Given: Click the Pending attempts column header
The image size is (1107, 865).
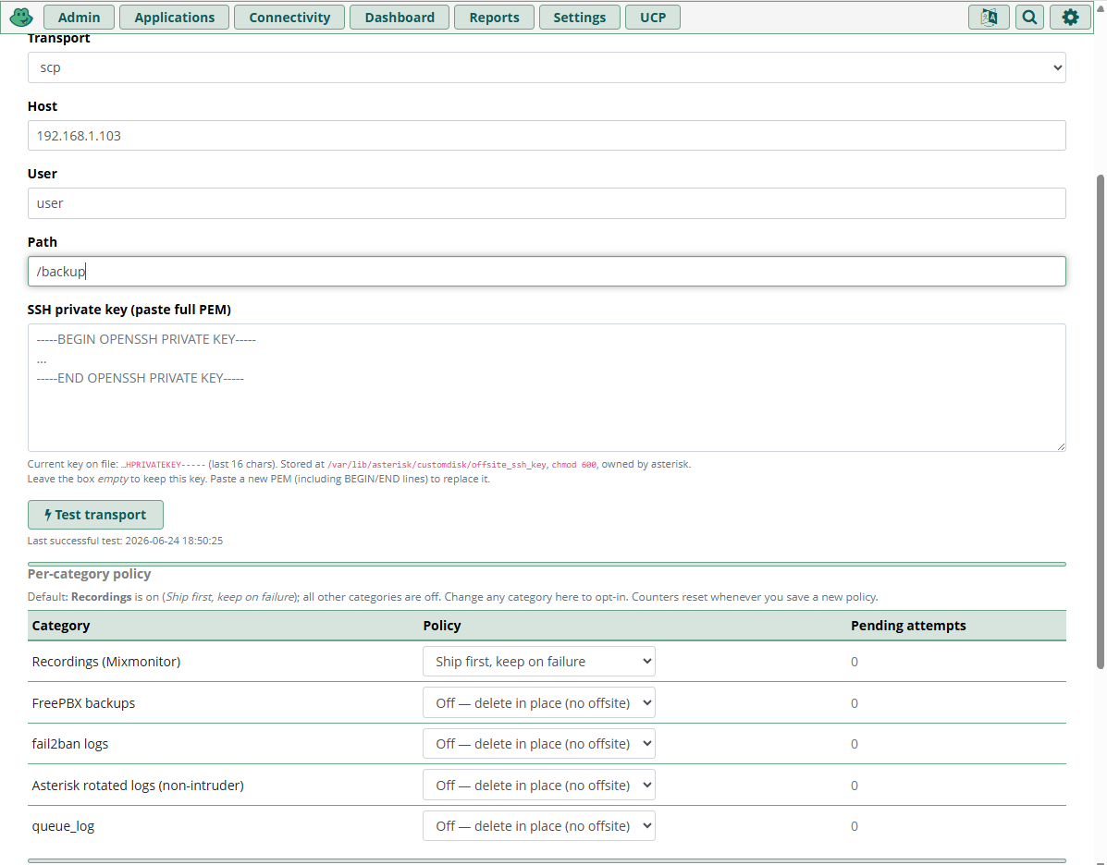Looking at the screenshot, I should click(x=908, y=625).
